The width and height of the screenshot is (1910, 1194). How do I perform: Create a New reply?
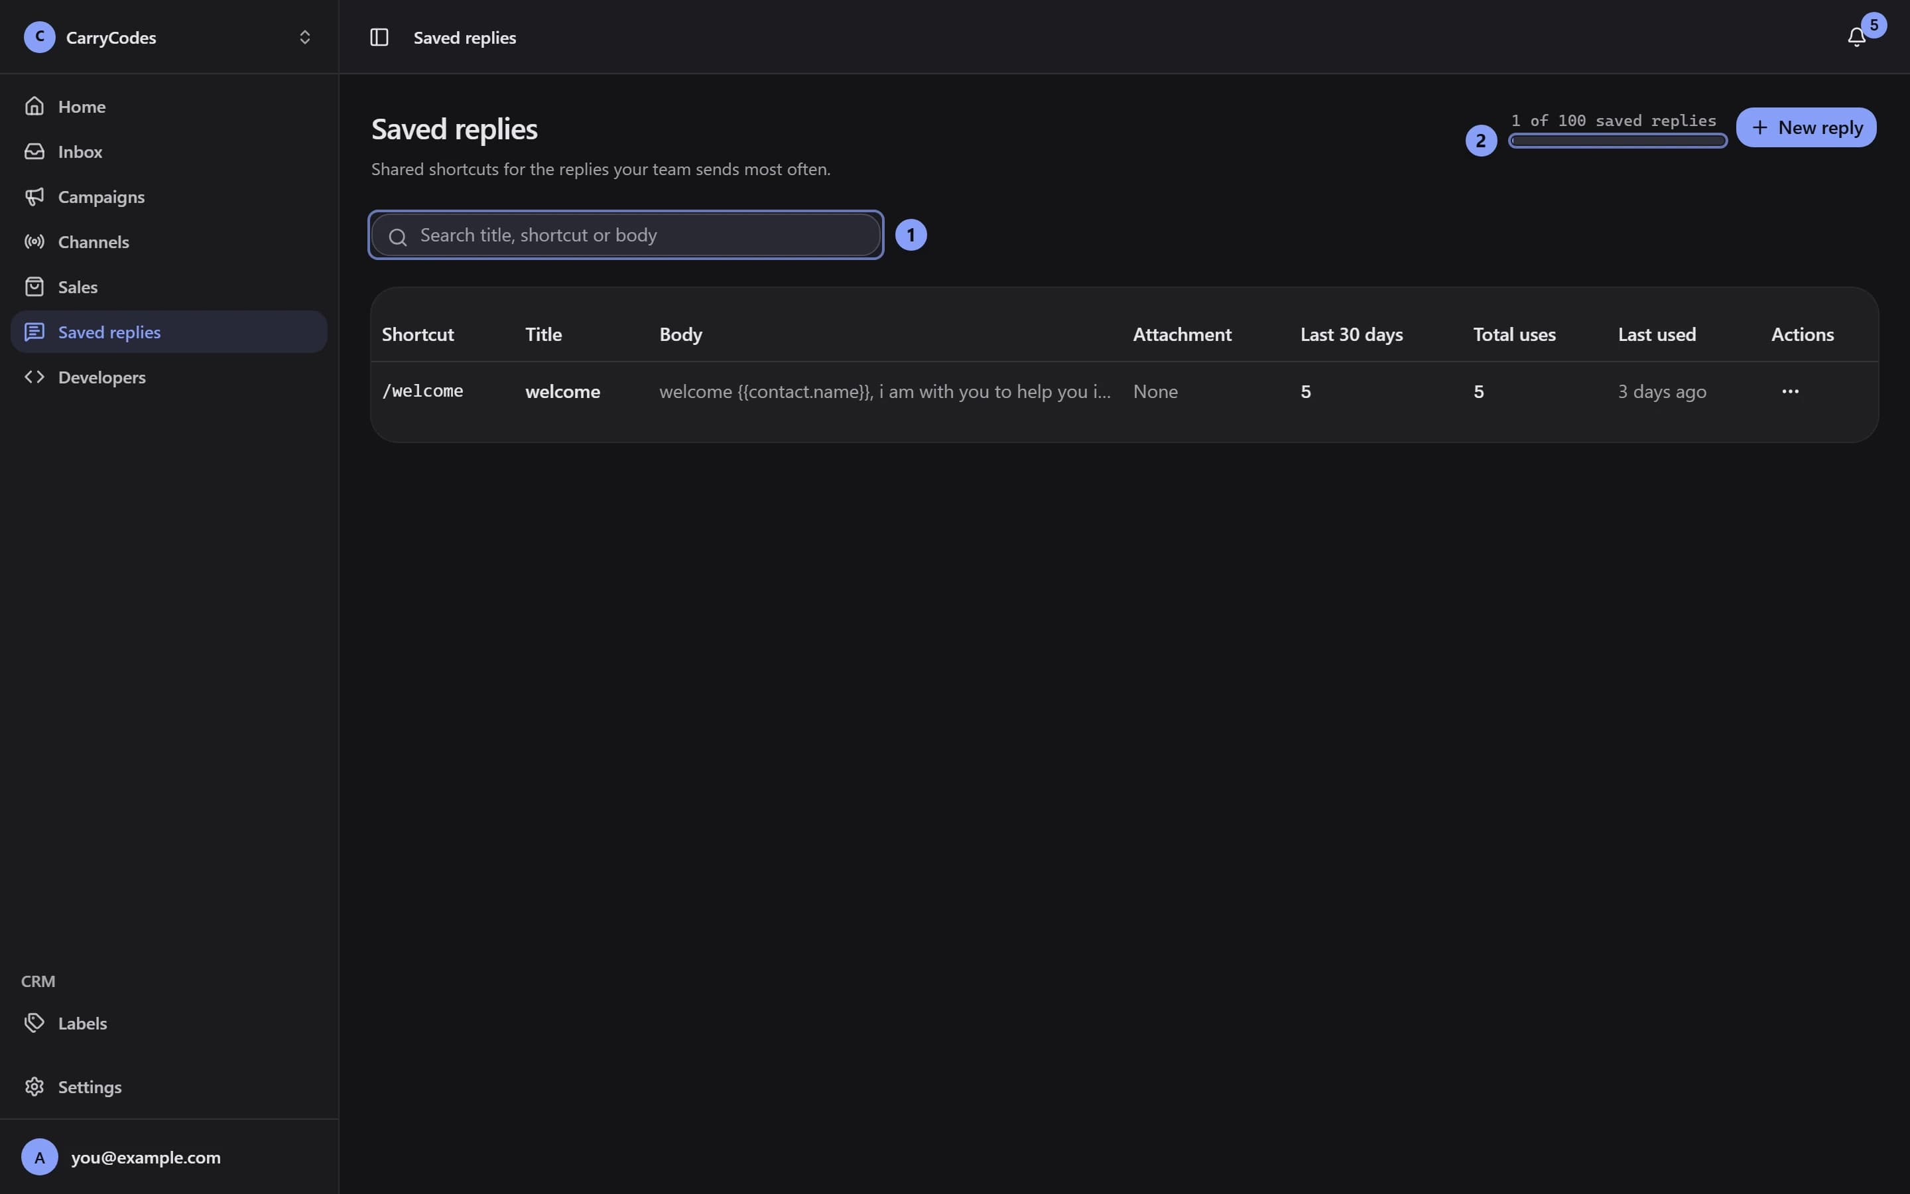(x=1806, y=127)
